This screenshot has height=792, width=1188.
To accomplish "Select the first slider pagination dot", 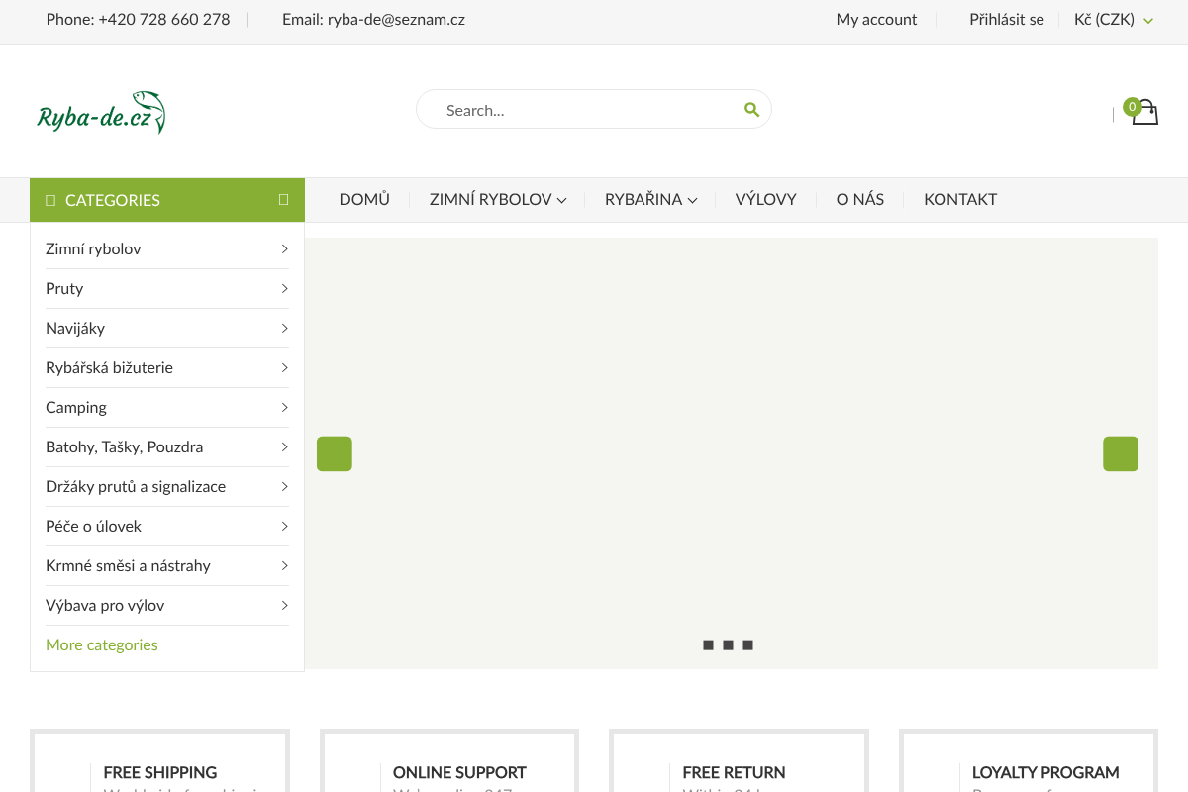I will tap(708, 645).
